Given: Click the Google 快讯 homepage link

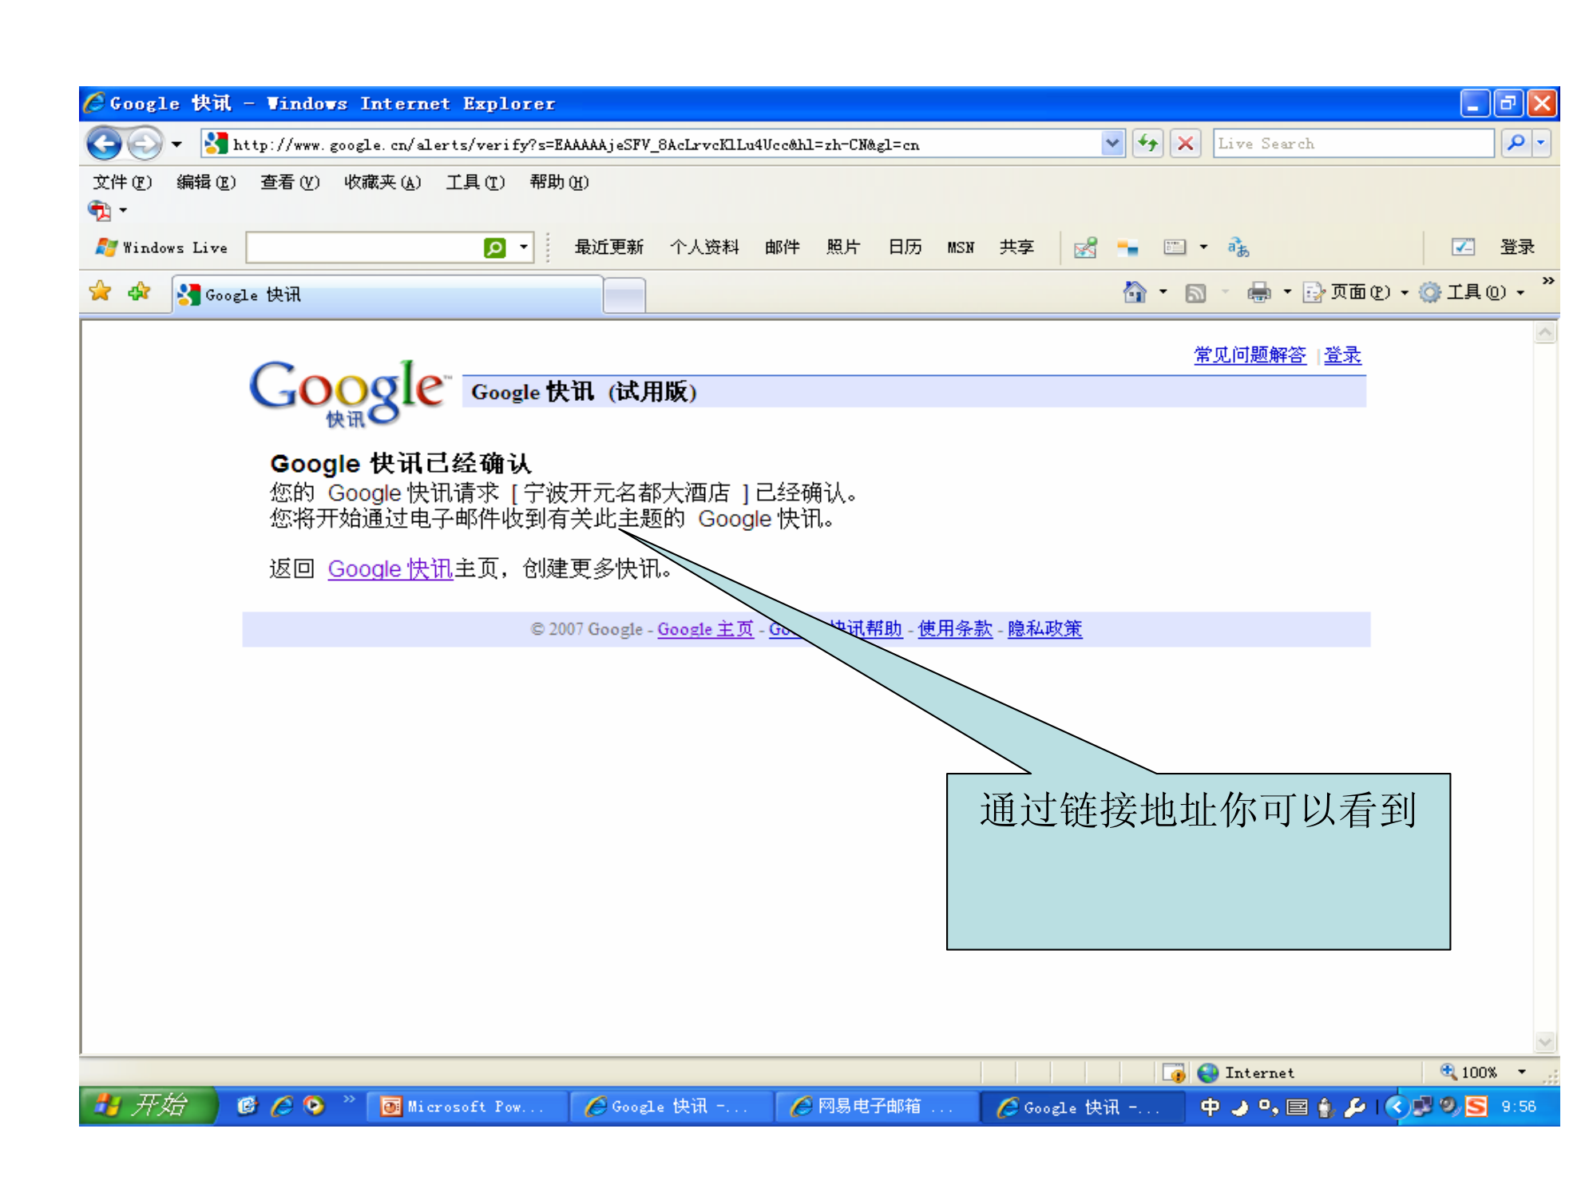Looking at the screenshot, I should 390,568.
